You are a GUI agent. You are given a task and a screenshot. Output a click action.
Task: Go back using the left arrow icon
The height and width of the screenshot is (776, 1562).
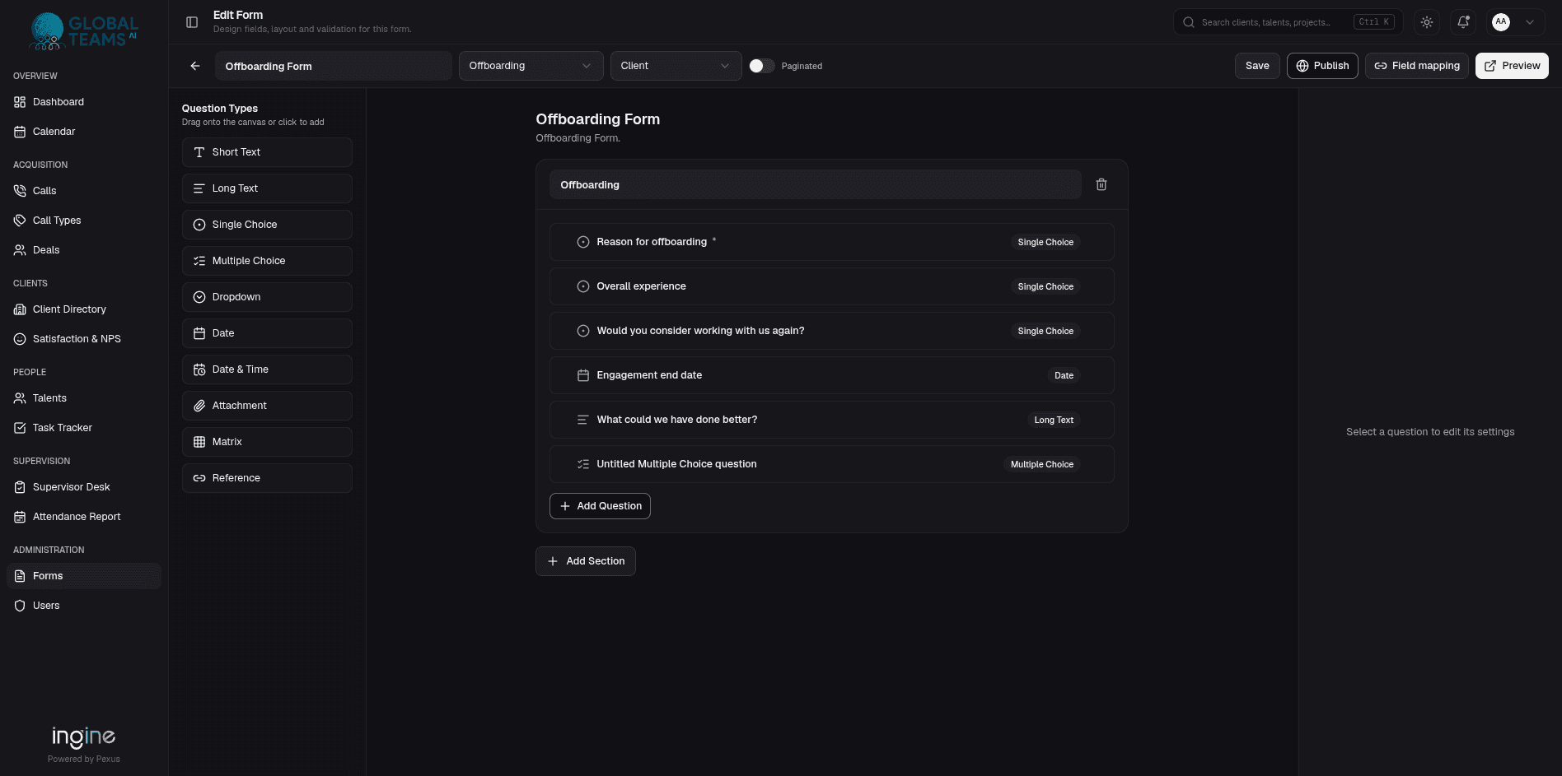(x=195, y=66)
